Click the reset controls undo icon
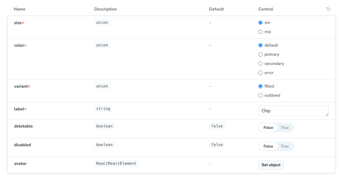This screenshot has width=342, height=180. click(x=328, y=9)
